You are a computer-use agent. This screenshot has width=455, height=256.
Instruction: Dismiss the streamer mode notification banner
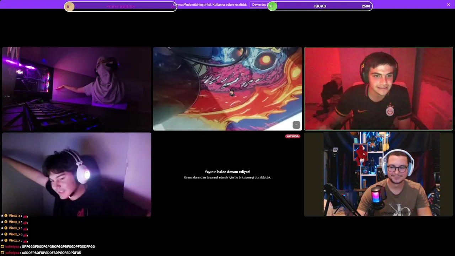448,5
